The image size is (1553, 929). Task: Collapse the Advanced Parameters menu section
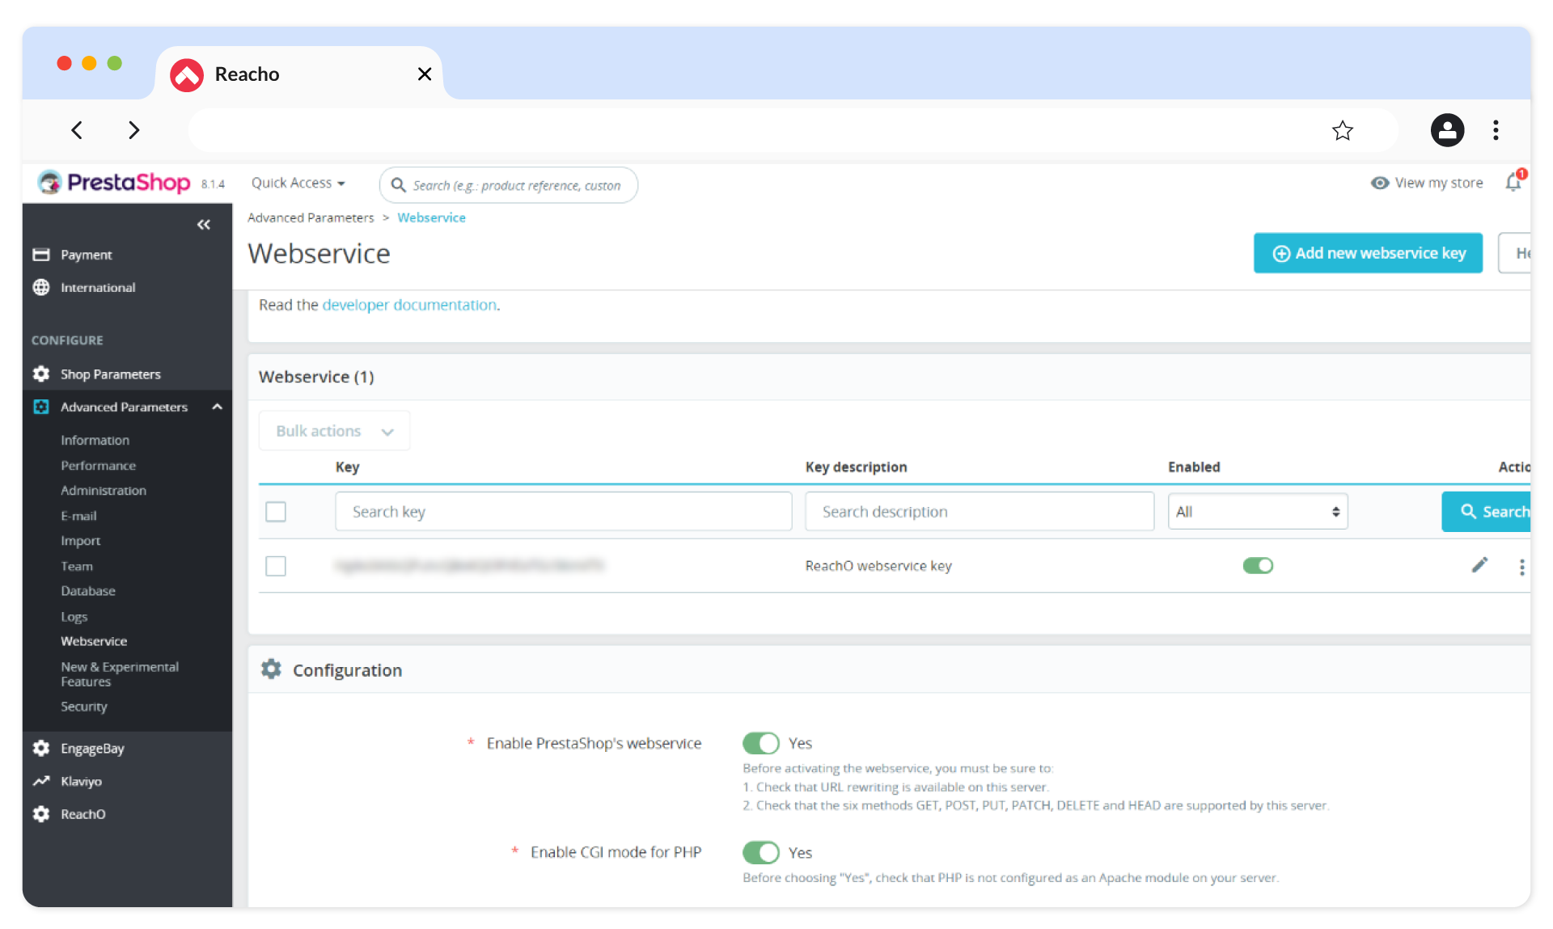[217, 407]
